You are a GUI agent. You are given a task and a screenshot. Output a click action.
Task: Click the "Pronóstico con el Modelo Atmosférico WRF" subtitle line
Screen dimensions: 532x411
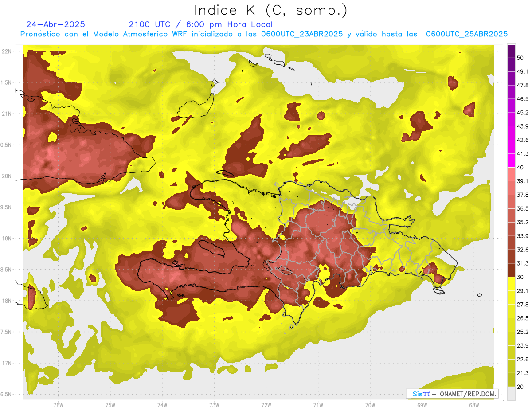pos(264,34)
